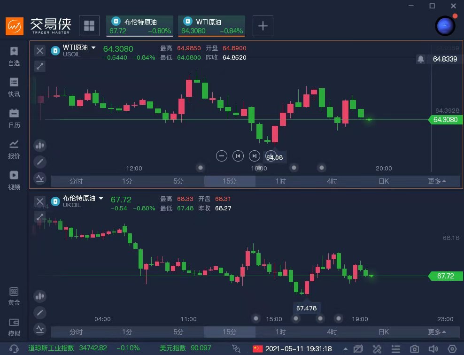Switch to the 布伦特原油 tab

coord(139,26)
